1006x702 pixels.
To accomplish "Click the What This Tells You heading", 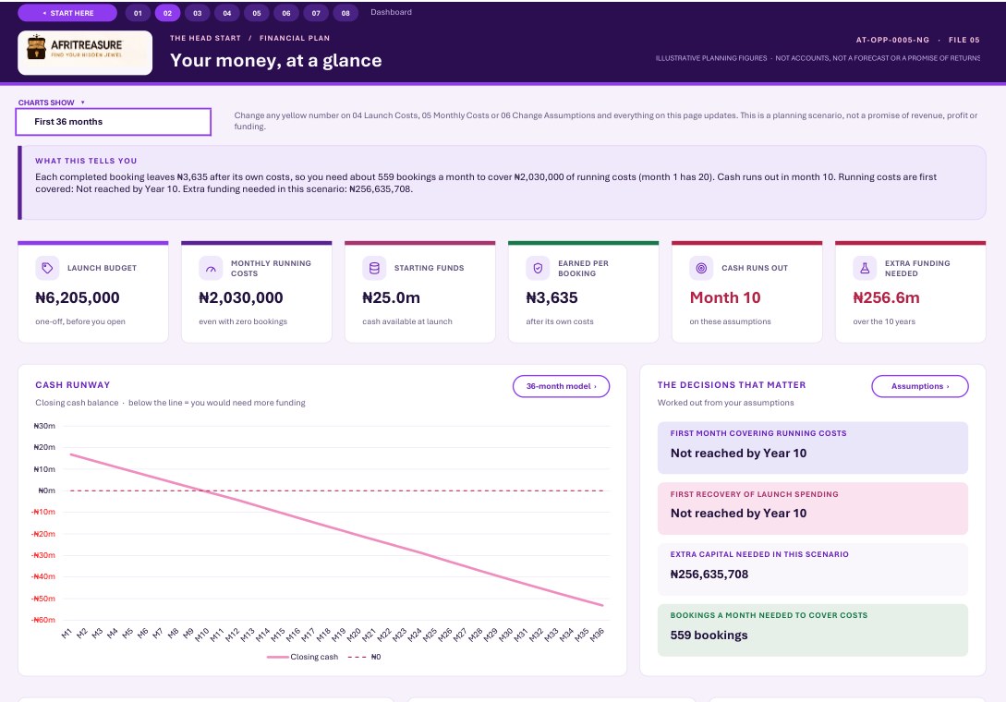I will (x=86, y=161).
